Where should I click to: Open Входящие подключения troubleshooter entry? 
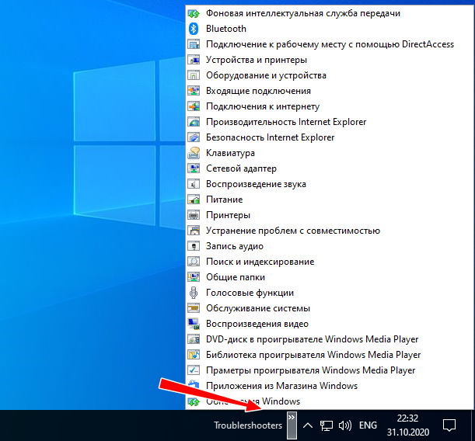(x=258, y=91)
